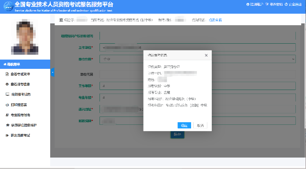Open 学历学位信息维护 in the sidebar

click(x=24, y=125)
